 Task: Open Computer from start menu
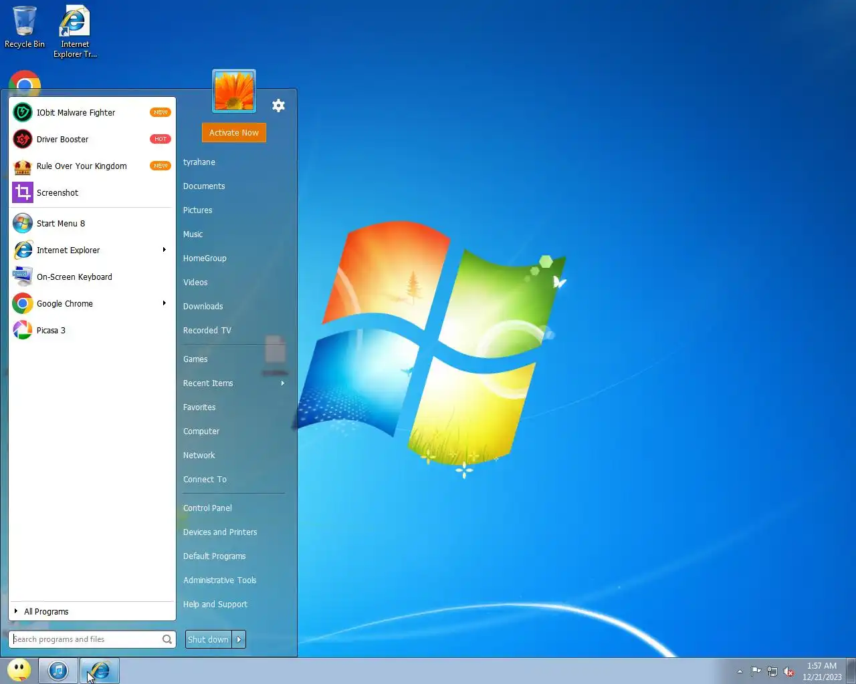click(201, 431)
